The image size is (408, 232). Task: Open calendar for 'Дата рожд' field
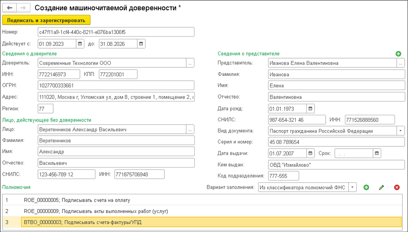[311, 108]
